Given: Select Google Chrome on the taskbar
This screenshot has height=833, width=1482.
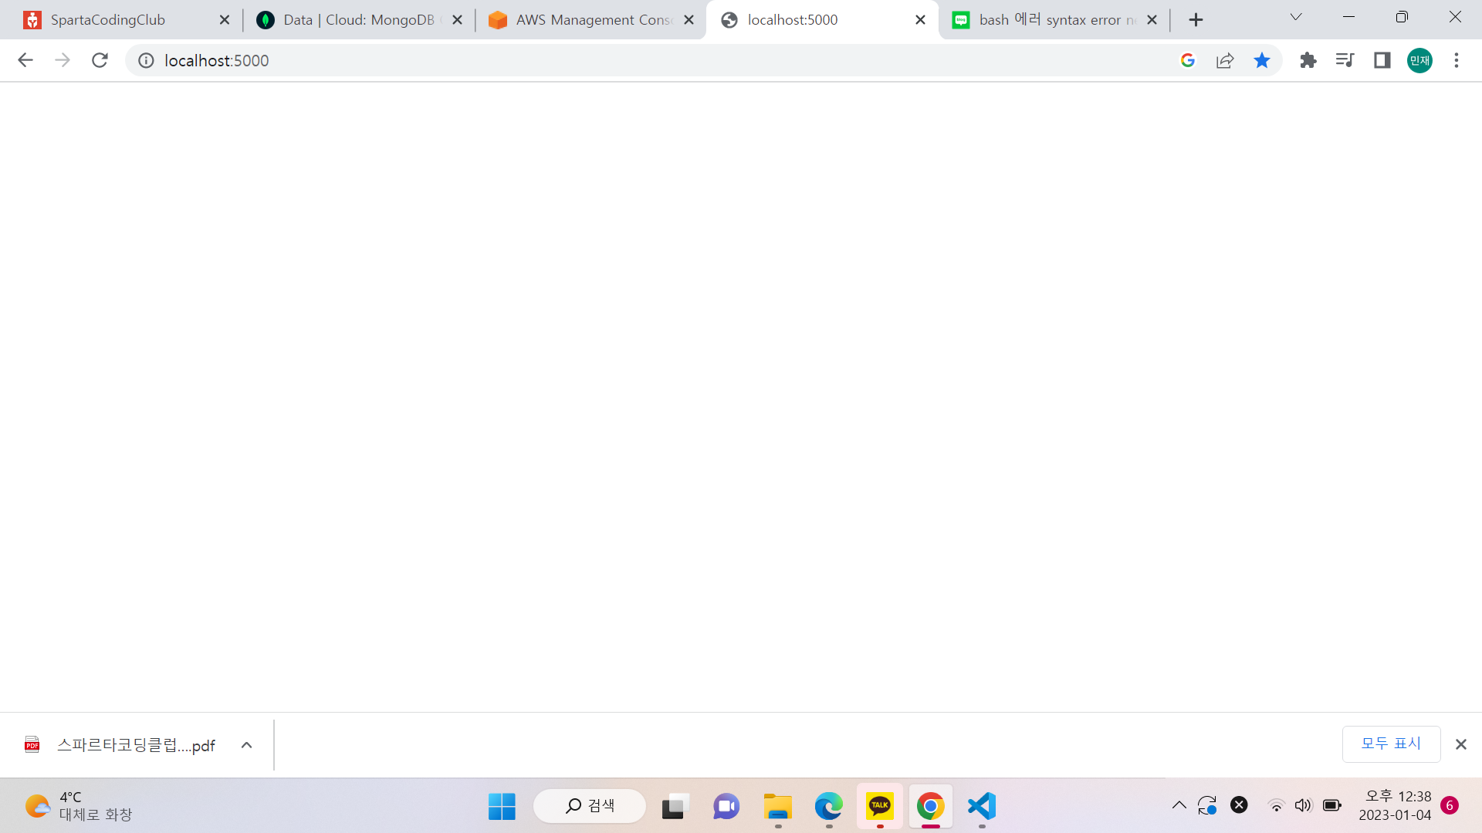Looking at the screenshot, I should [931, 807].
